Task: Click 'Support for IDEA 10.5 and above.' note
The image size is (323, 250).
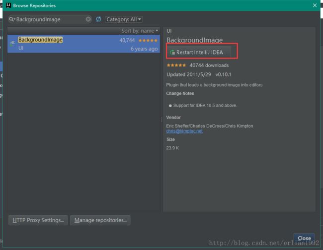Action: [205, 106]
